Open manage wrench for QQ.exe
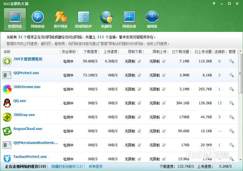The height and width of the screenshot is (171, 243). 232,103
